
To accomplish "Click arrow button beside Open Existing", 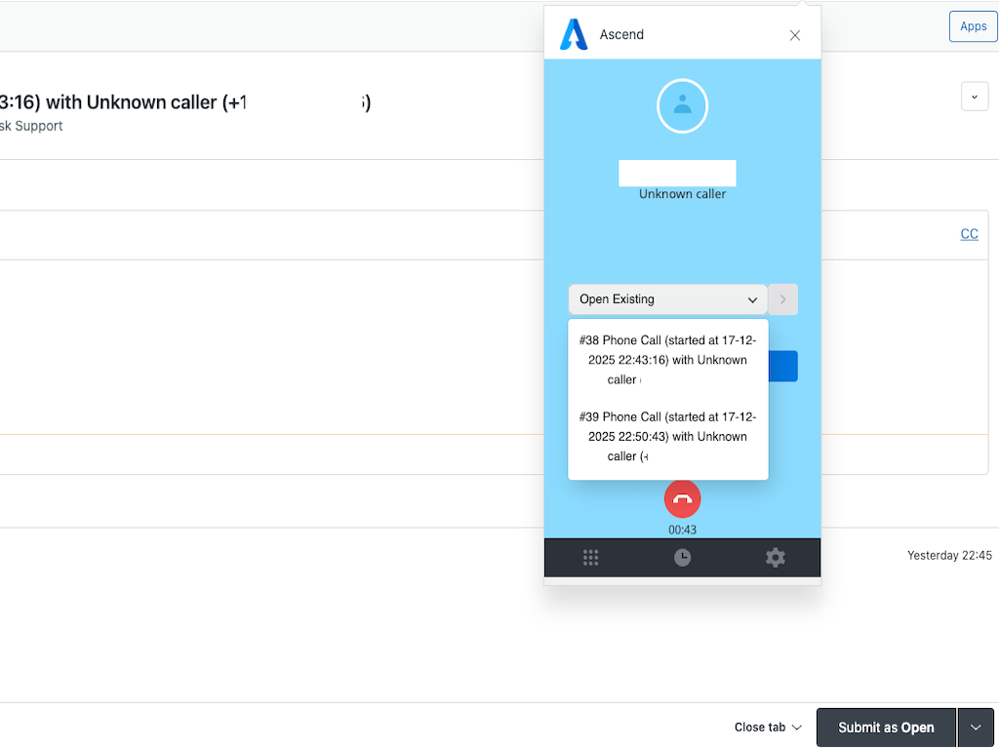I will [x=782, y=299].
